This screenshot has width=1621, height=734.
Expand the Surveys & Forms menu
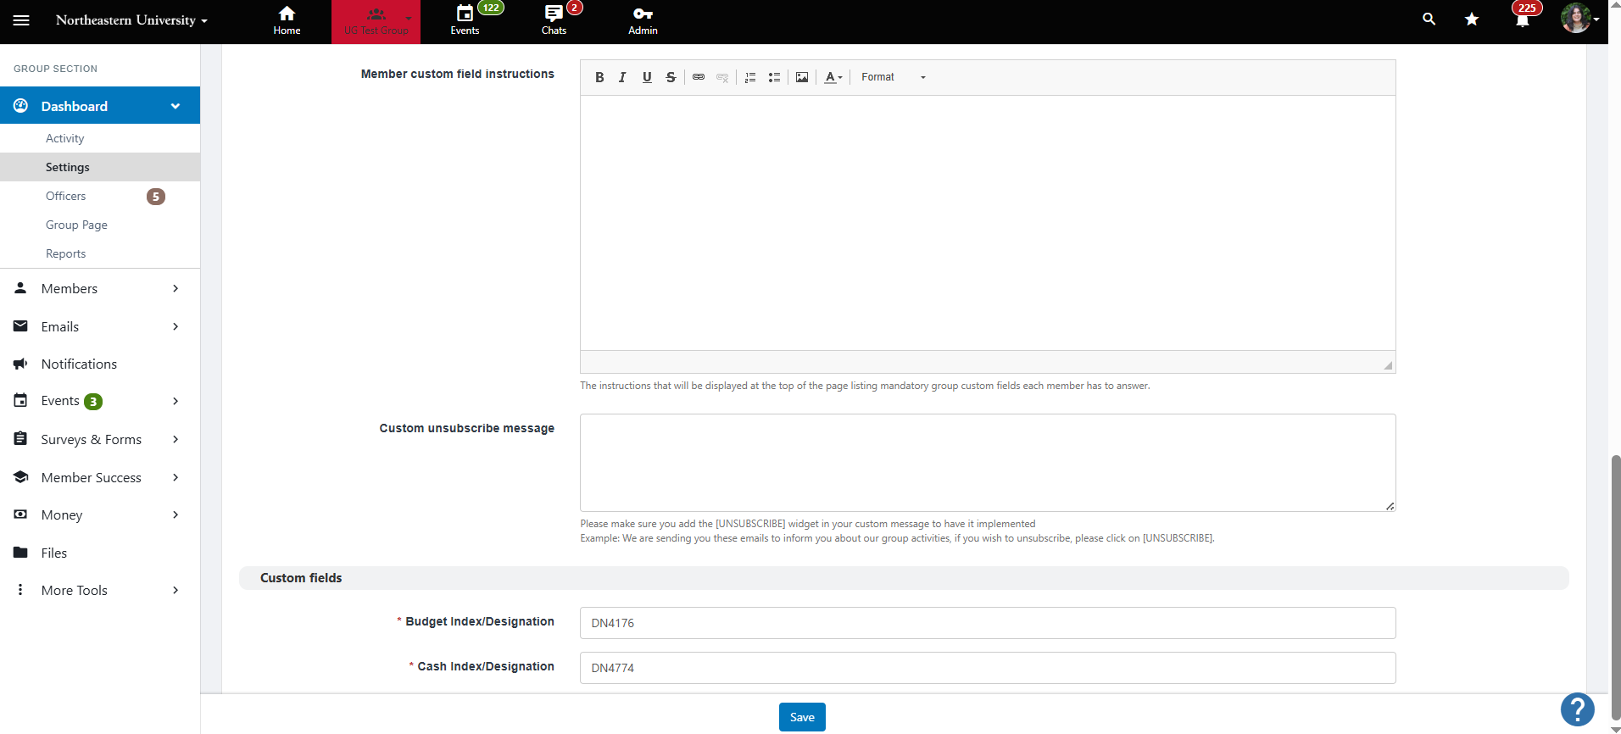(100, 440)
